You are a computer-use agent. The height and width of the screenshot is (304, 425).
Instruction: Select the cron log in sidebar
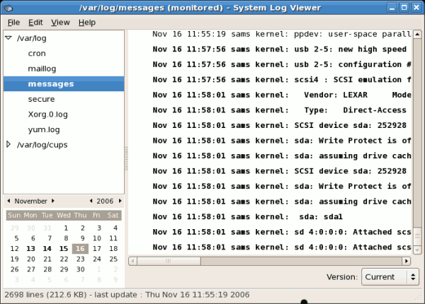(37, 53)
